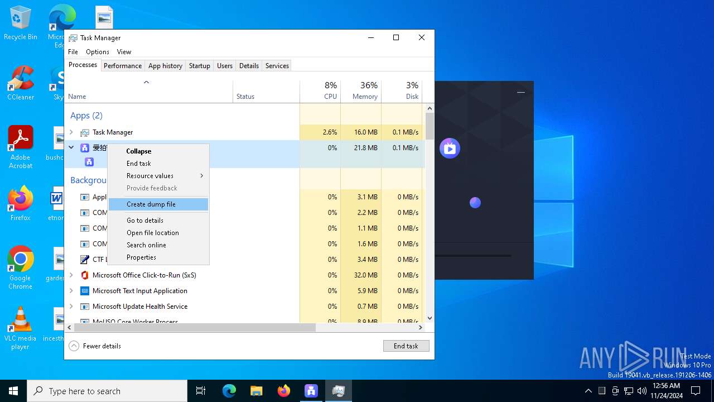Select the VLC media player desktop icon
The height and width of the screenshot is (402, 714).
pos(21,328)
